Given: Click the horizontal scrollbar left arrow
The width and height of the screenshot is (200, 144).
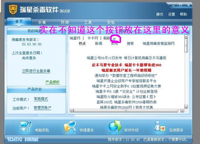Looking at the screenshot, I should point(72,111).
